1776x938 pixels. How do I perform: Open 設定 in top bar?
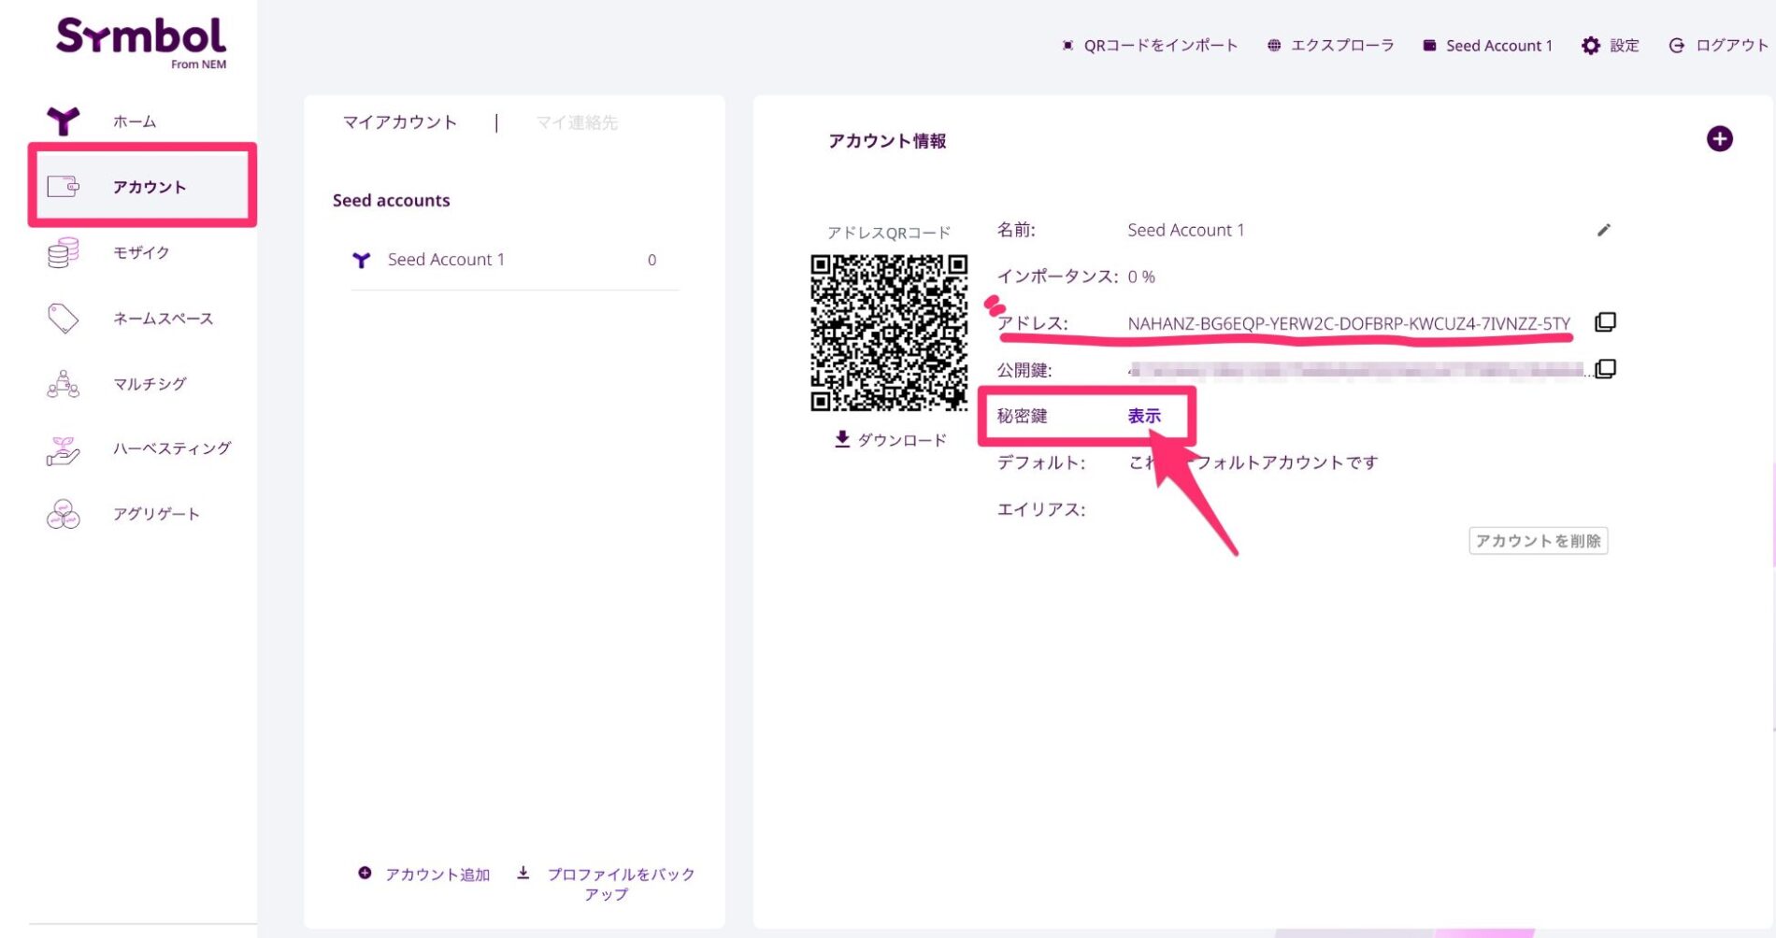1625,46
